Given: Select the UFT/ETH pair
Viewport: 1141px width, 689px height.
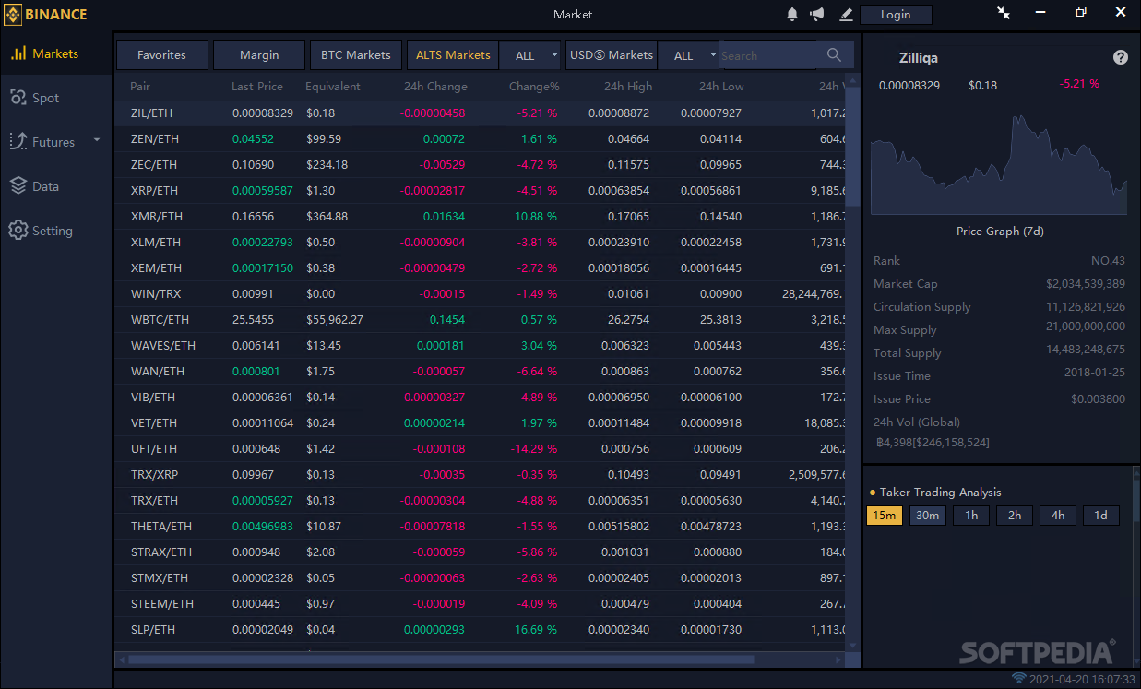Looking at the screenshot, I should click(154, 448).
